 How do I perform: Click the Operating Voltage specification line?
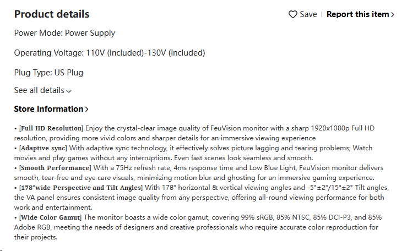coord(110,53)
